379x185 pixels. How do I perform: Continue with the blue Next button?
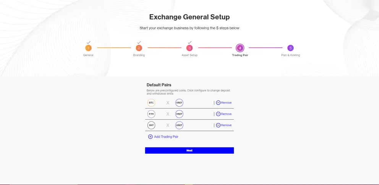(189, 151)
